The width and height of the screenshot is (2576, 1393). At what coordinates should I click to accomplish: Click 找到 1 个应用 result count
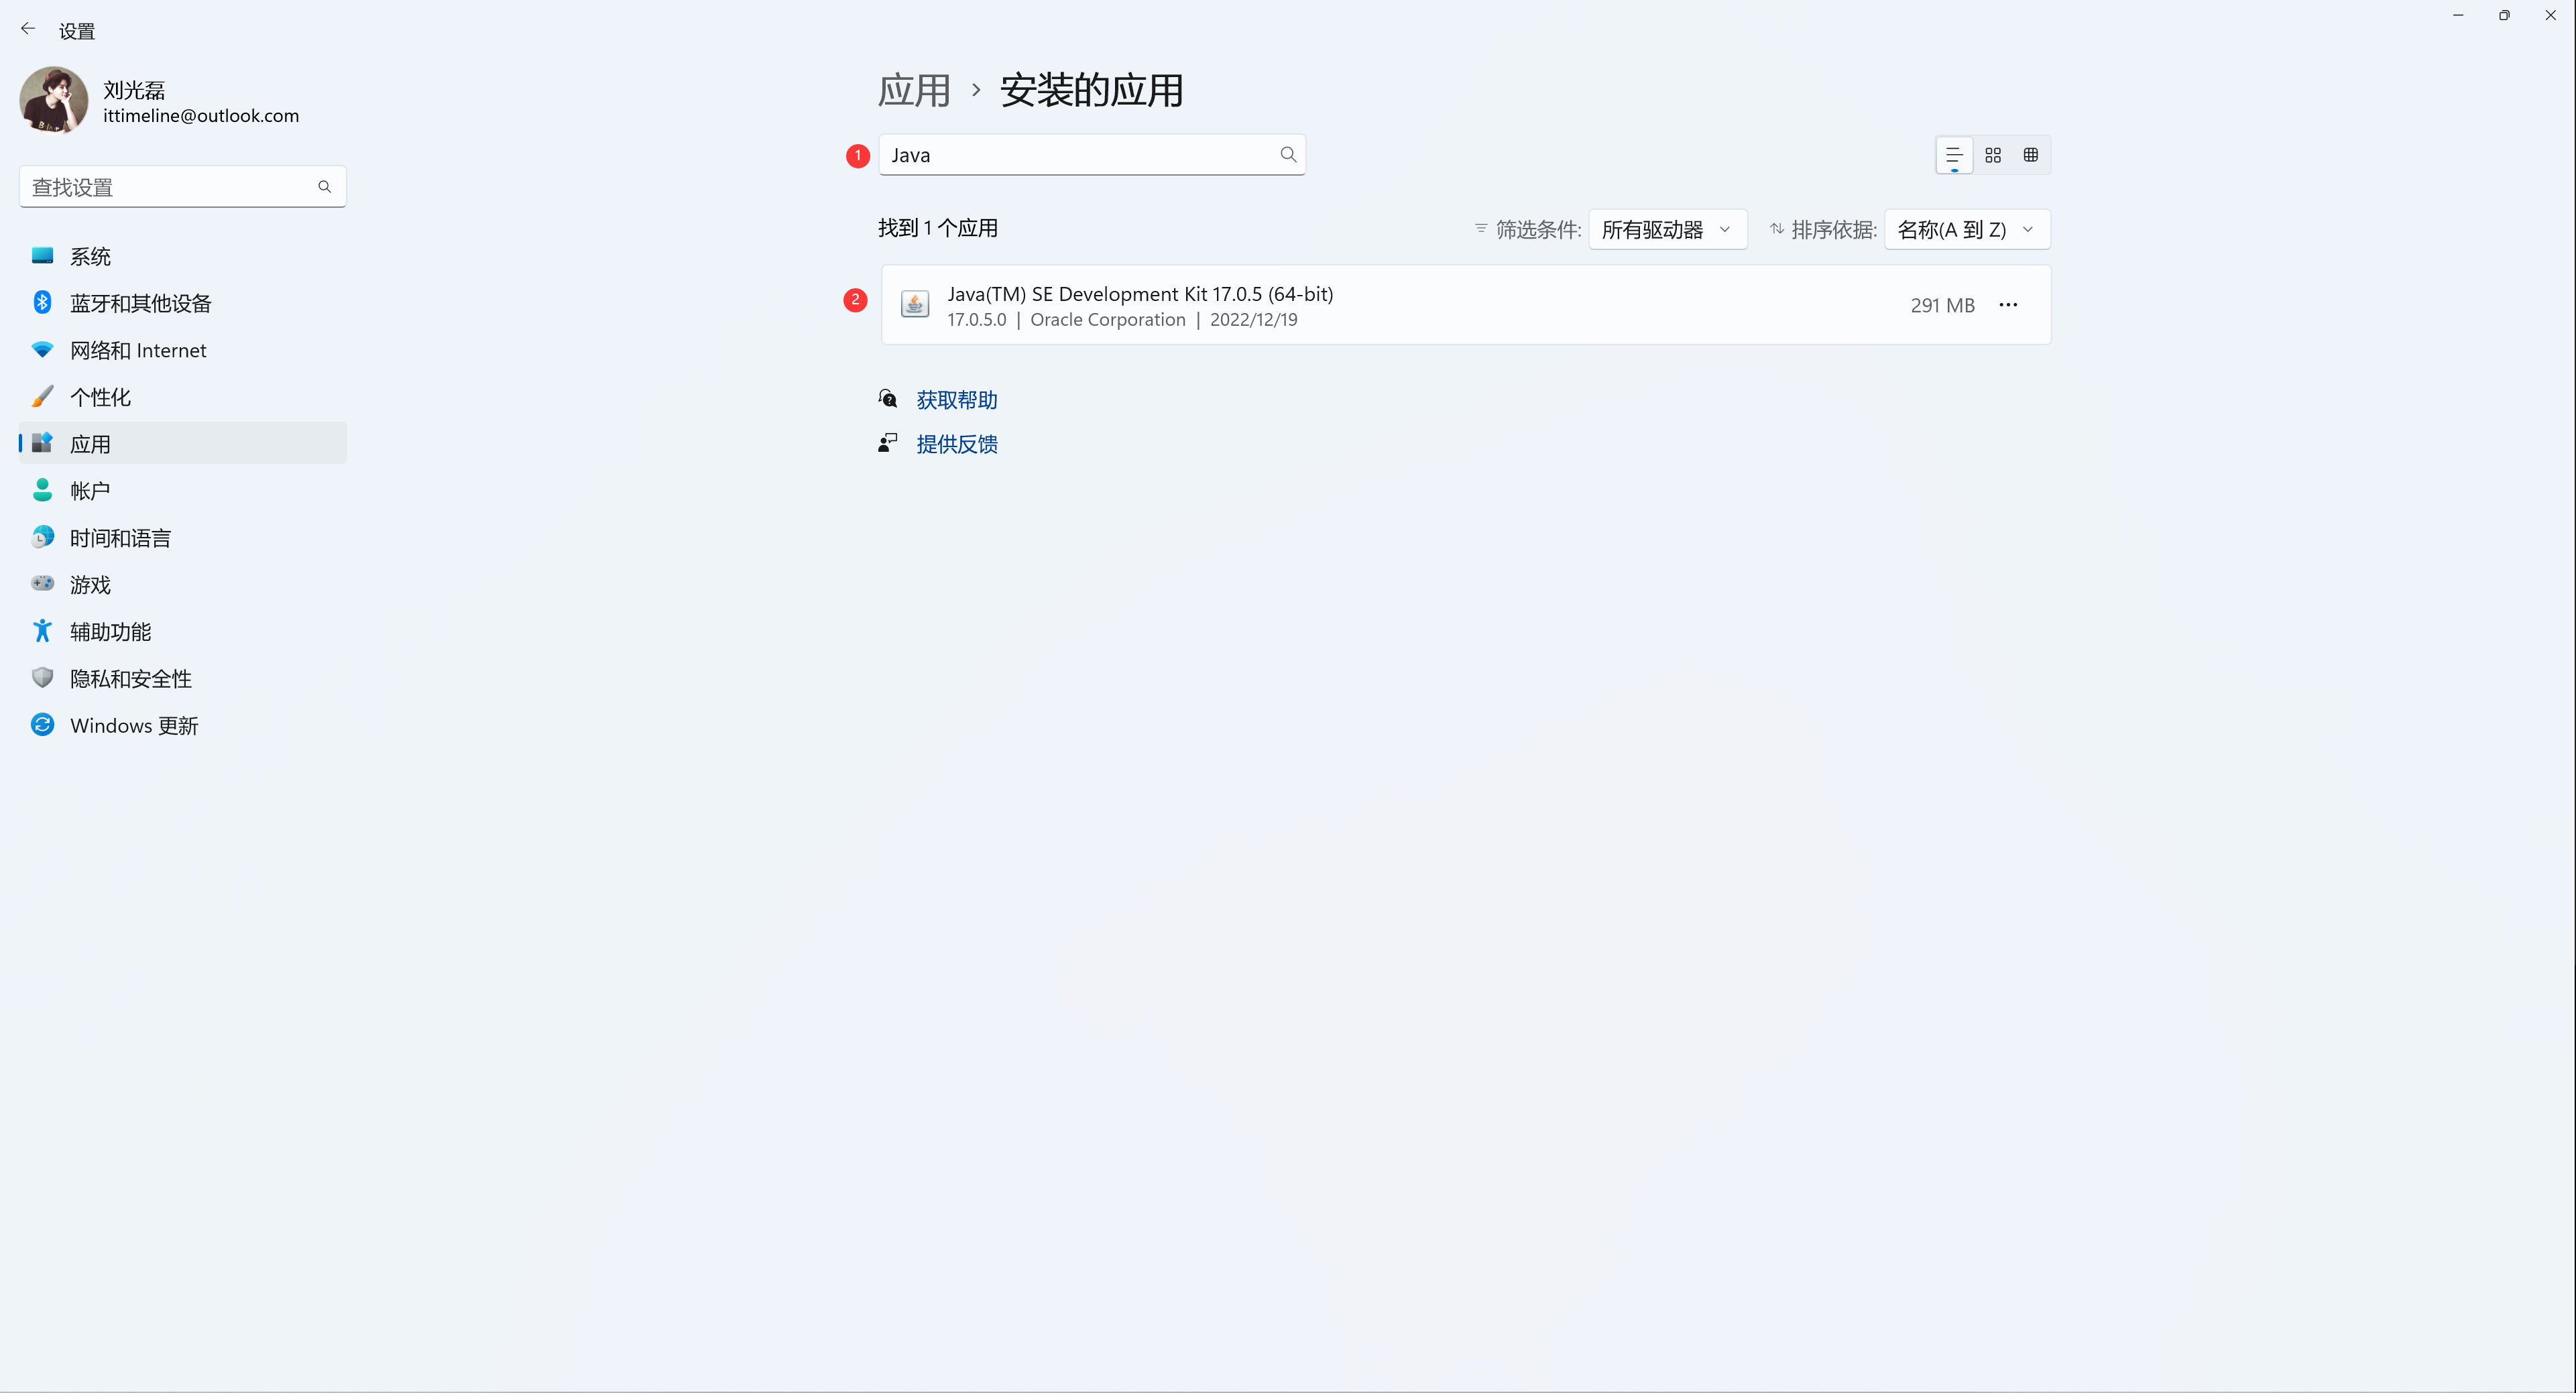click(938, 228)
